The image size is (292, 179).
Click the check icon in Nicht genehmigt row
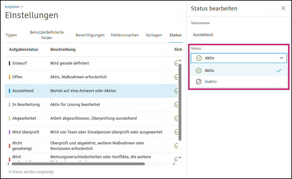[176, 146]
